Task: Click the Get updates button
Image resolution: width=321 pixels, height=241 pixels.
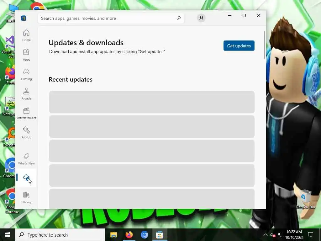Action: click(x=239, y=46)
